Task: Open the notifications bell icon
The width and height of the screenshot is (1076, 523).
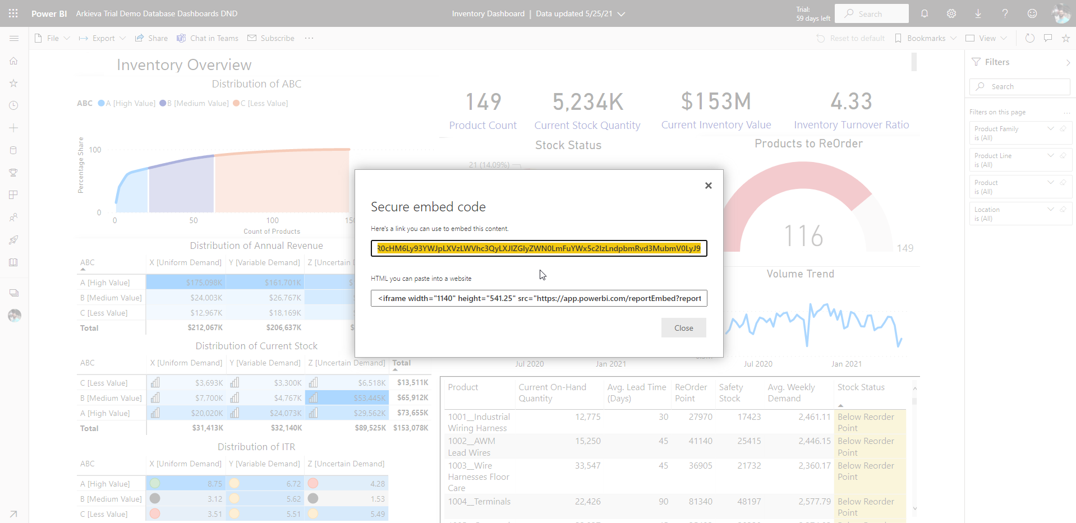Action: point(925,13)
